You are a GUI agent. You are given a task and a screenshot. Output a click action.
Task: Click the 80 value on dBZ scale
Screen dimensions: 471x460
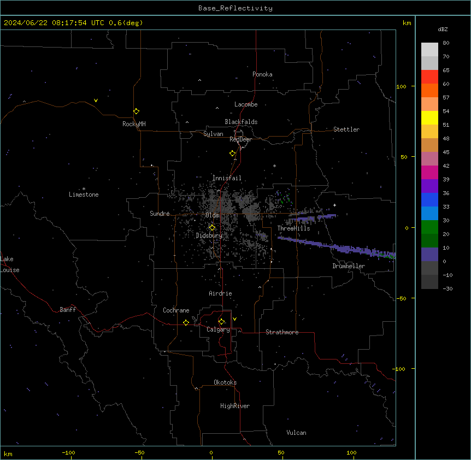(x=446, y=43)
